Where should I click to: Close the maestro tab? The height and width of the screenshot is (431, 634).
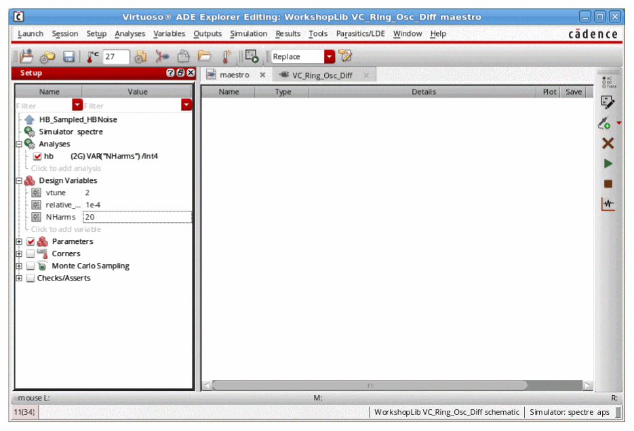[x=262, y=75]
